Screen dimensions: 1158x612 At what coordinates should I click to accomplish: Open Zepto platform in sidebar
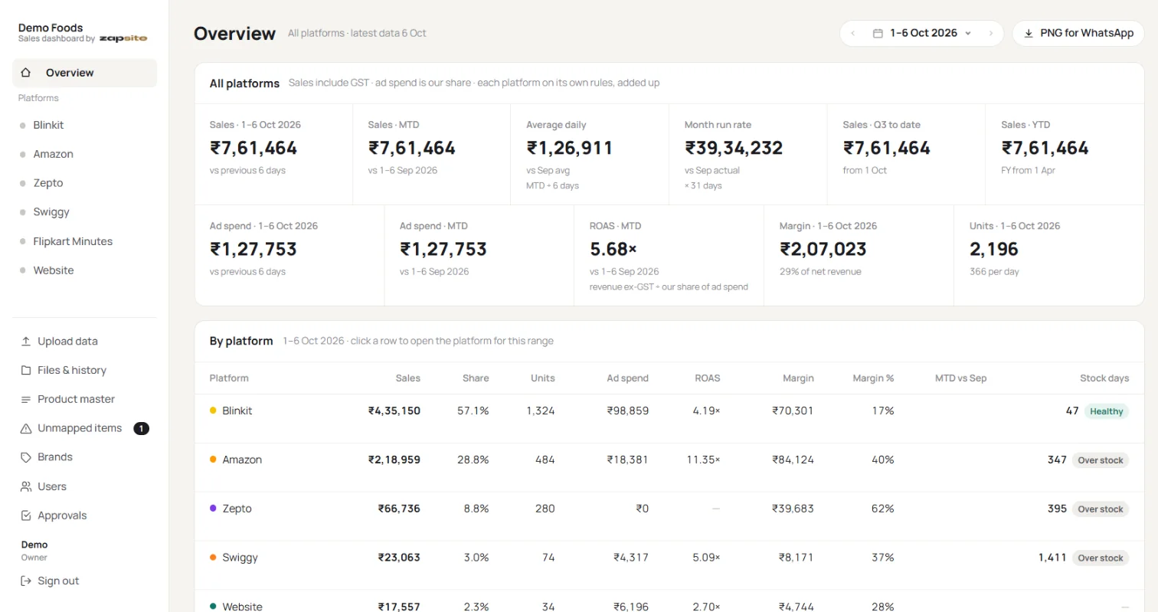[x=84, y=183]
